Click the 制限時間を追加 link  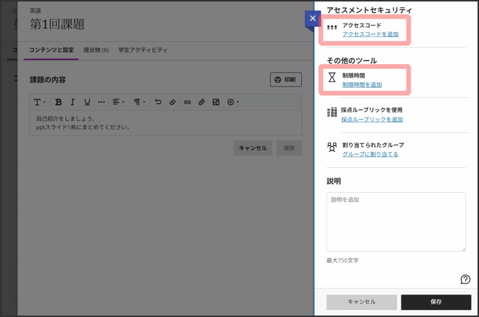point(362,85)
